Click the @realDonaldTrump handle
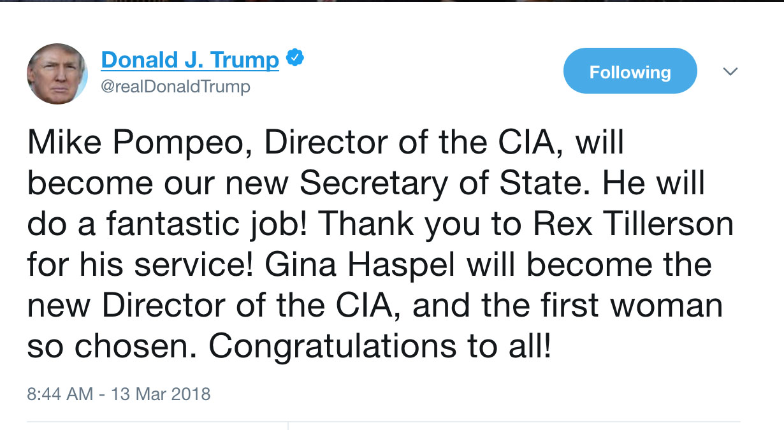Image resolution: width=784 pixels, height=430 pixels. click(176, 86)
